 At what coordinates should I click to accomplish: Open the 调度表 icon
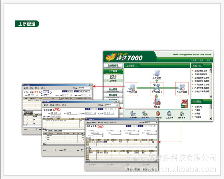[157, 102]
